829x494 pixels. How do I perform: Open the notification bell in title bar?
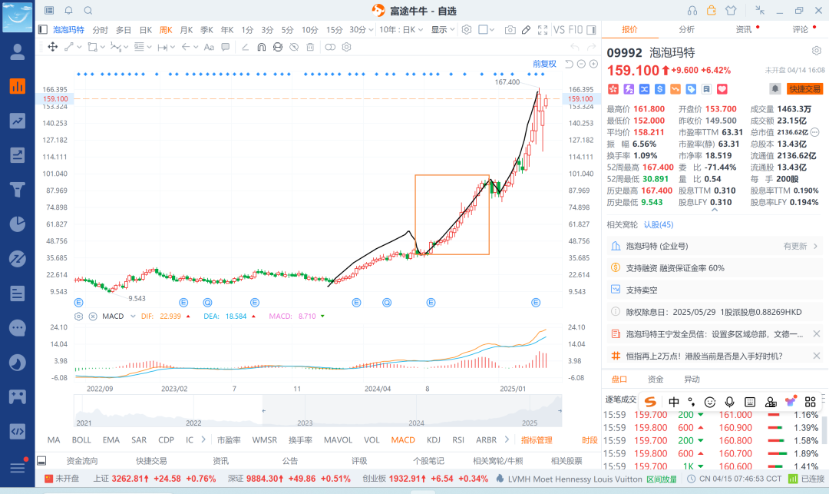(x=69, y=11)
